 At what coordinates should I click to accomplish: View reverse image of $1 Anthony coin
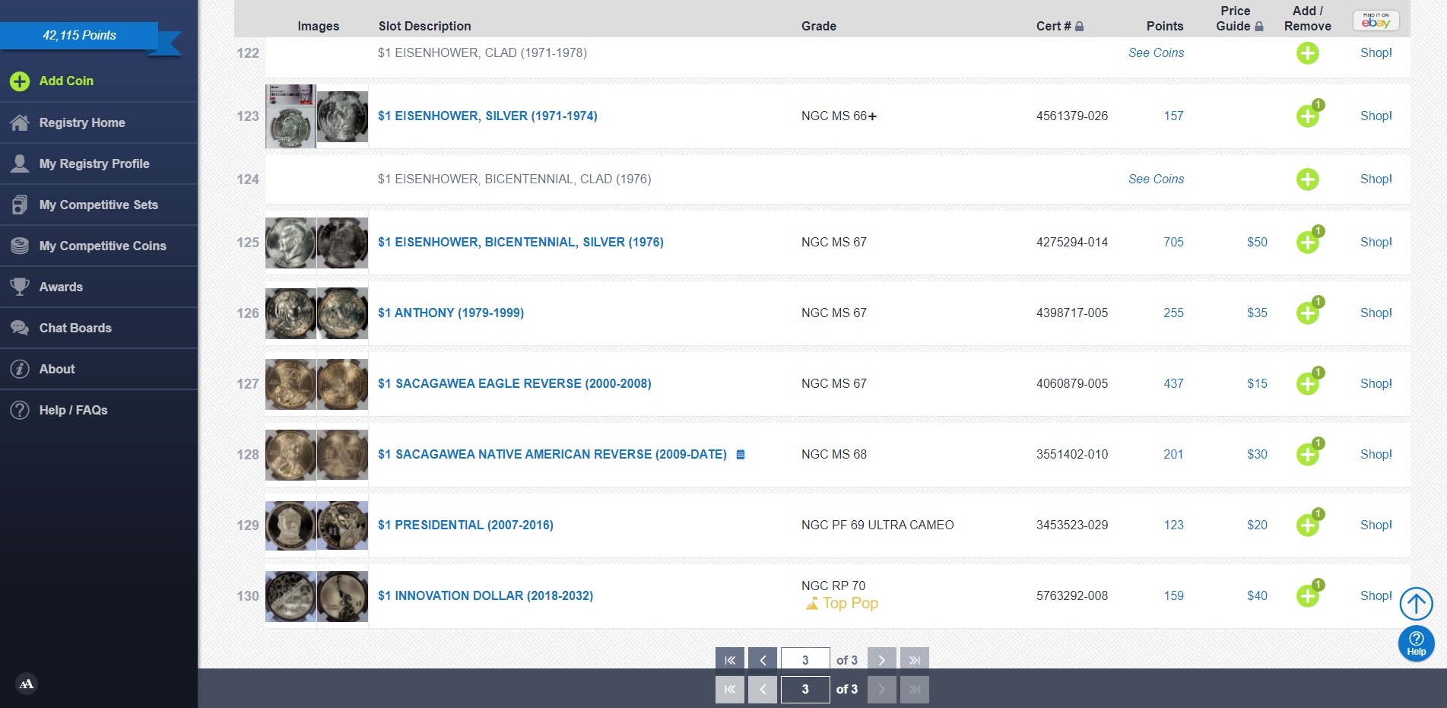tap(342, 313)
